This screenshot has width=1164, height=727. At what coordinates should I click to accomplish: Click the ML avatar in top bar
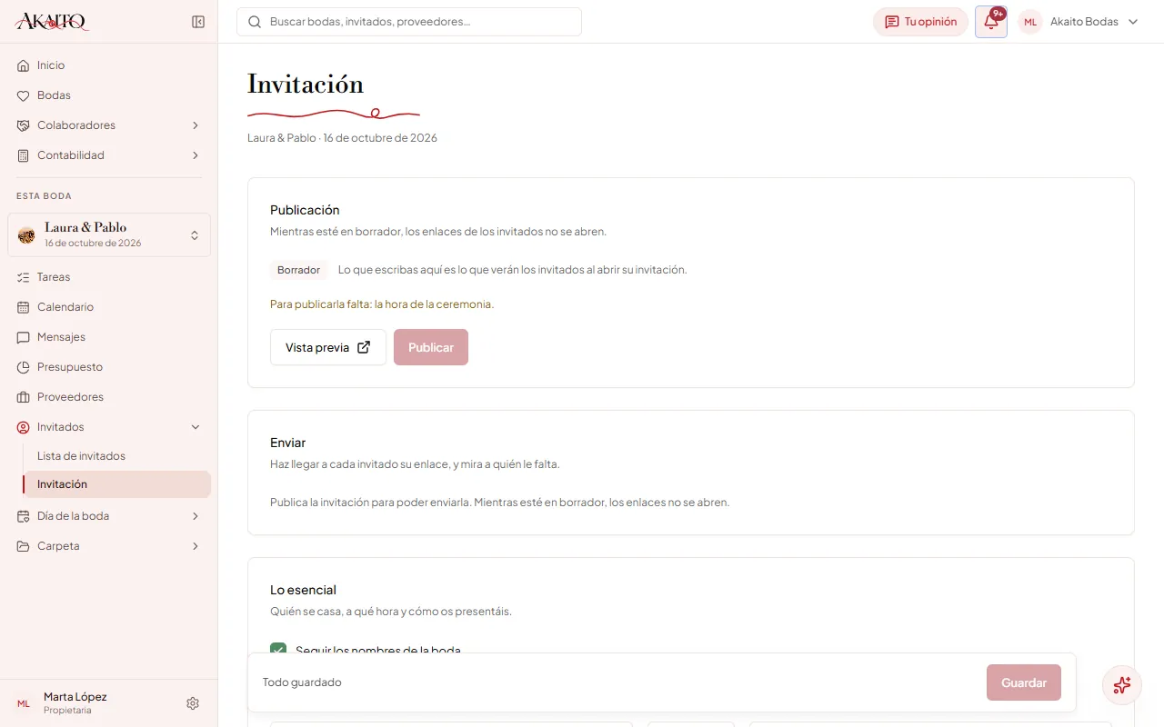pos(1030,22)
